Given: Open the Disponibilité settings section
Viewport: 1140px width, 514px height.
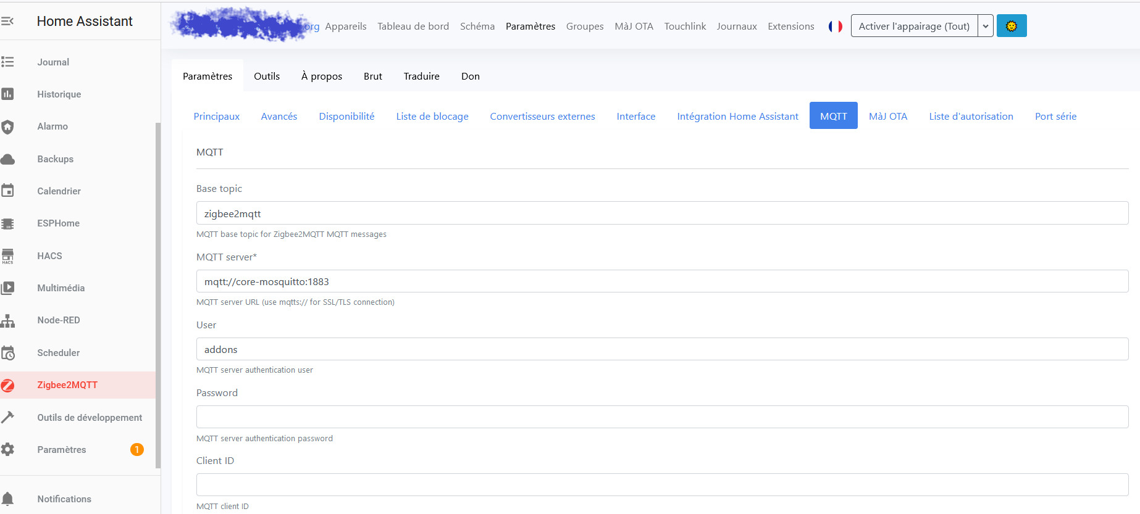Looking at the screenshot, I should 347,116.
